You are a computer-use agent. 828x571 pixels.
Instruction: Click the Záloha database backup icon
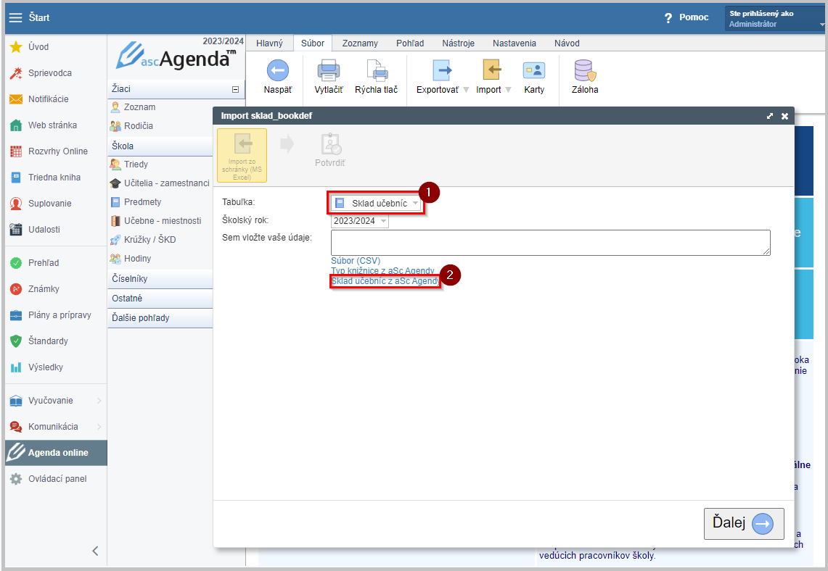[x=585, y=70]
